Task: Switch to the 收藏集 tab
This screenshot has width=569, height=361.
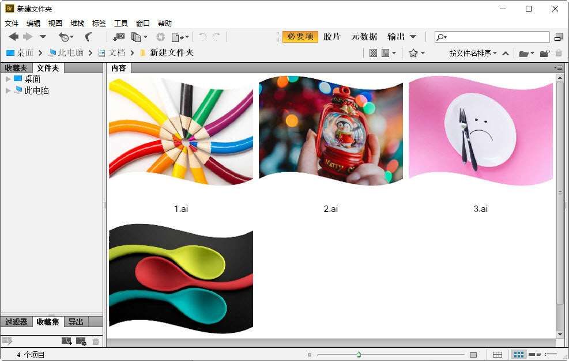Action: [48, 322]
